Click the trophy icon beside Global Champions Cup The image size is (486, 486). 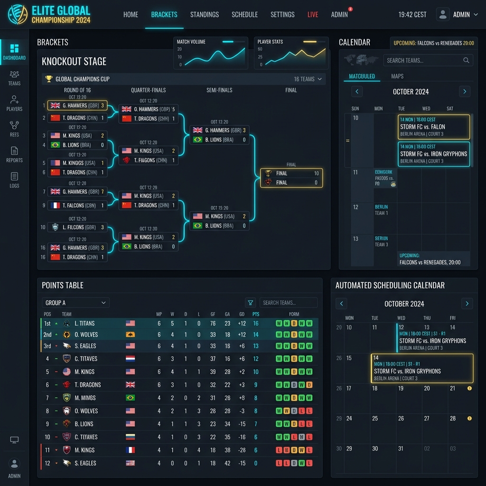(x=49, y=79)
